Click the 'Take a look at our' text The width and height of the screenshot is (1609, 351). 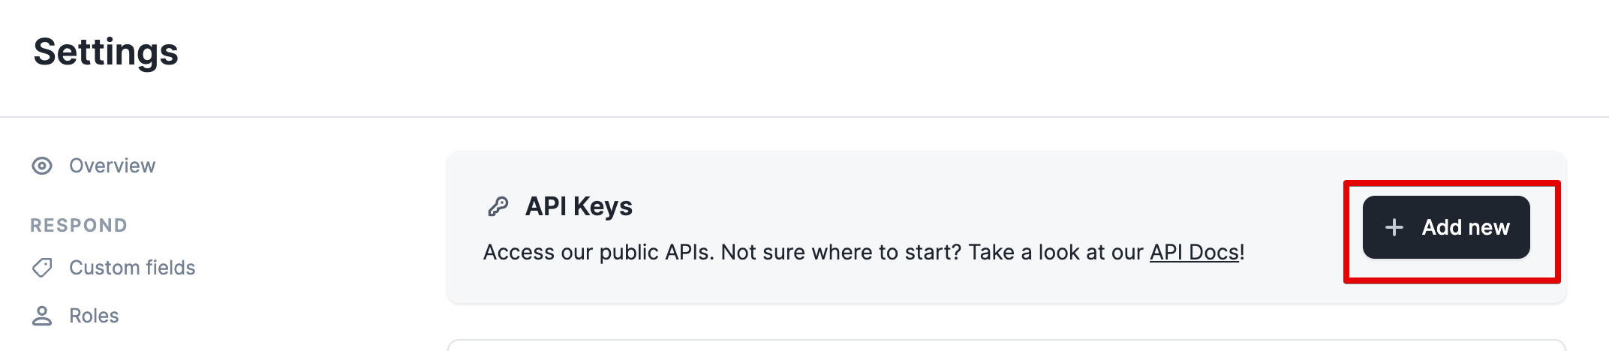coord(1055,252)
